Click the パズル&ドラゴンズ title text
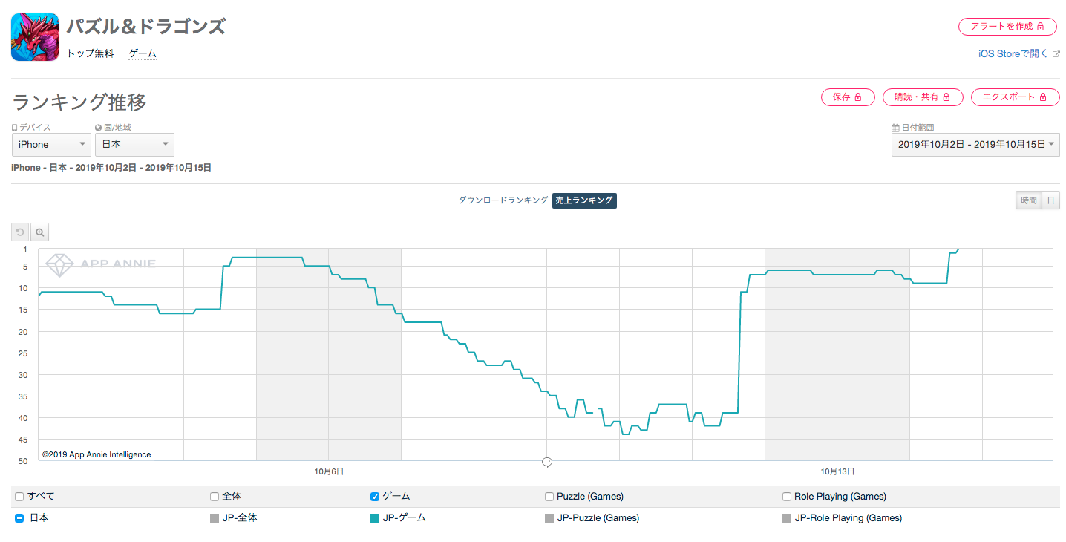 point(146,27)
